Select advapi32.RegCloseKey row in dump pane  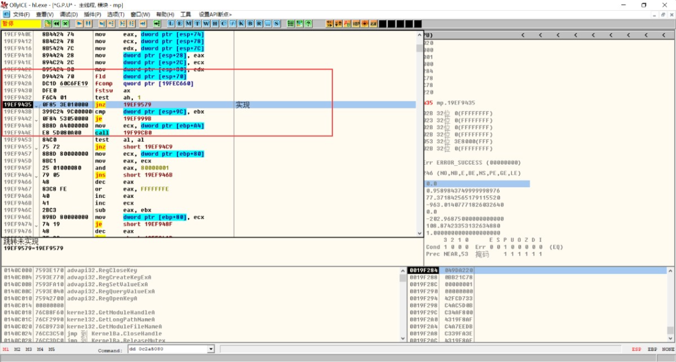(x=201, y=270)
